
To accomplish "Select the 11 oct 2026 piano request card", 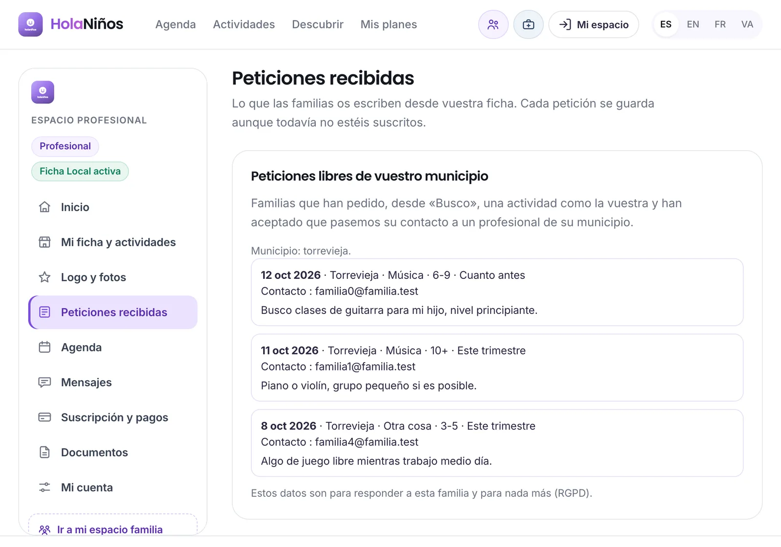I will click(x=497, y=368).
